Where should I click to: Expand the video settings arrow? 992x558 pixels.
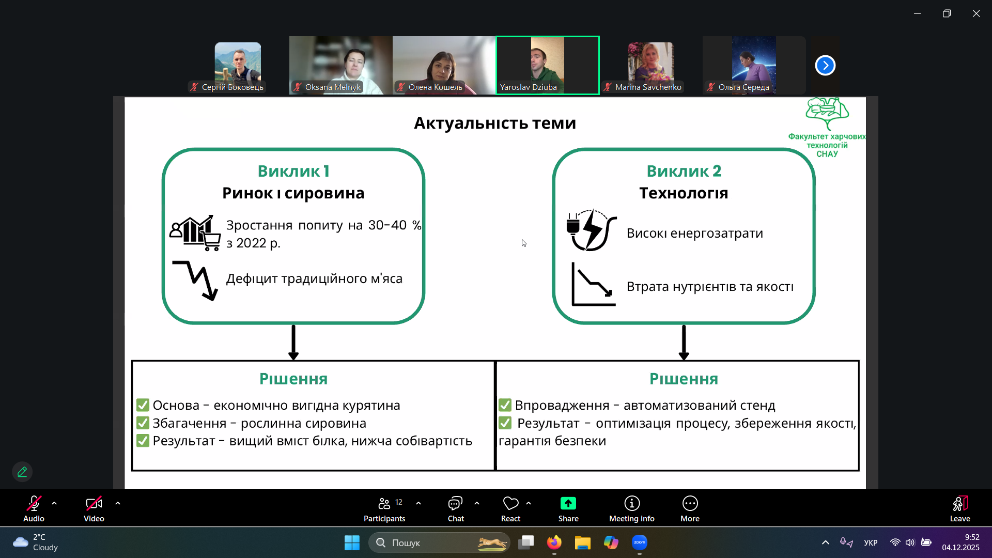118,503
